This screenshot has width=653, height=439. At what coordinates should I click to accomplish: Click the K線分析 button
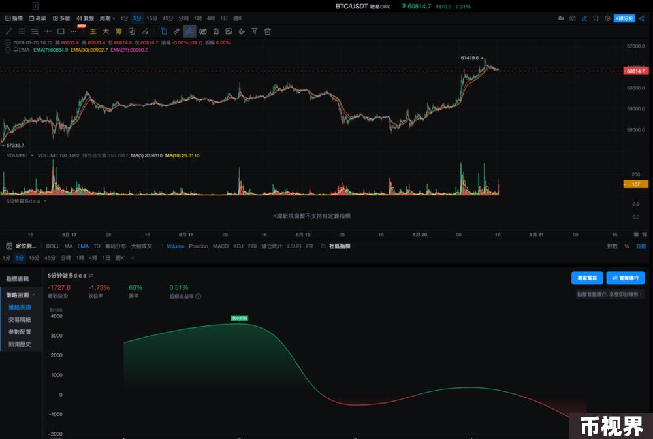coord(624,18)
